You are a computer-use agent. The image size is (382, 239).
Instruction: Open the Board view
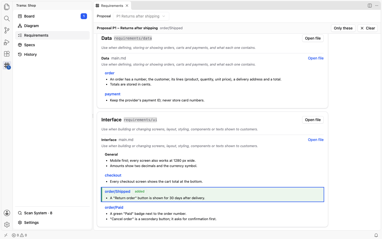click(52, 16)
